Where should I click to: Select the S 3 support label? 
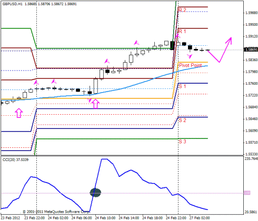(182, 142)
